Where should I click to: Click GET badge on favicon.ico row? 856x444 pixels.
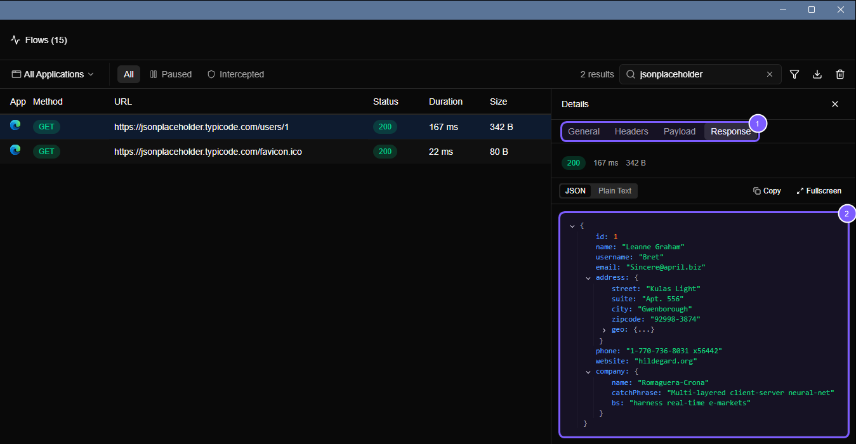click(46, 152)
